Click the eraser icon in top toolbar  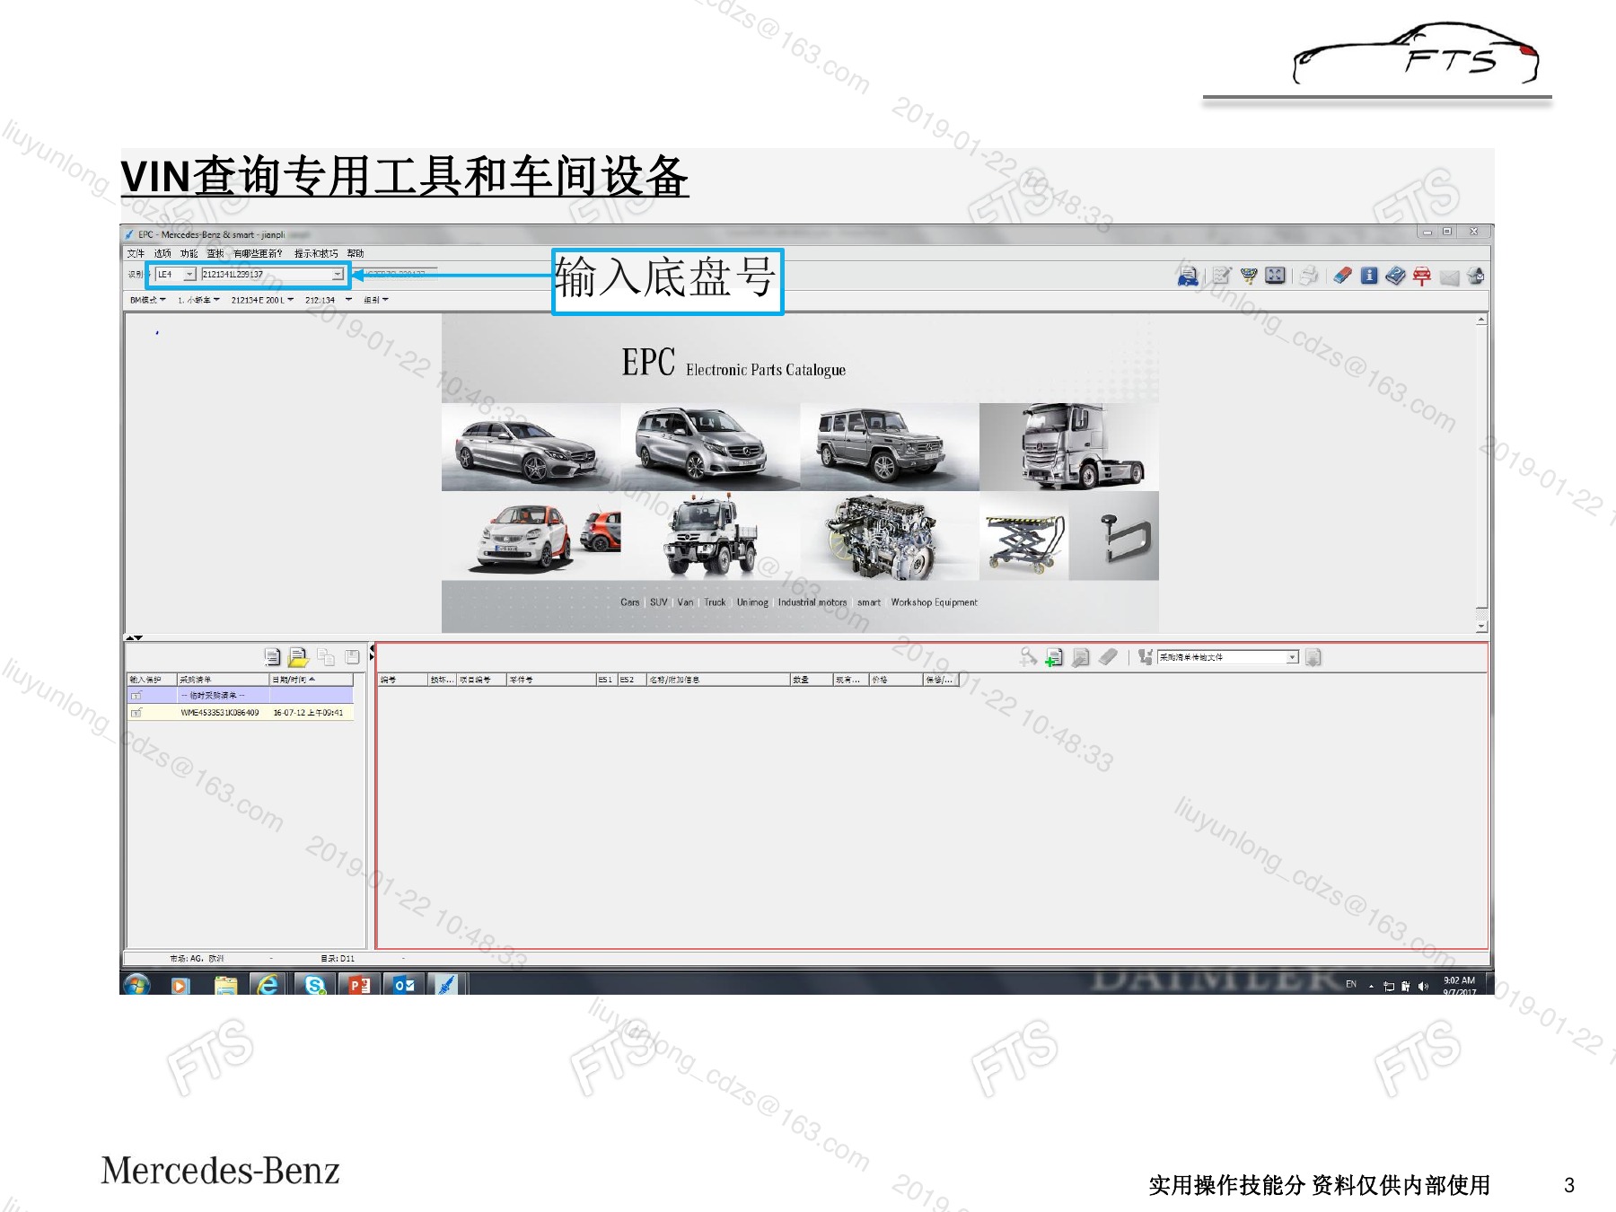(x=1342, y=276)
